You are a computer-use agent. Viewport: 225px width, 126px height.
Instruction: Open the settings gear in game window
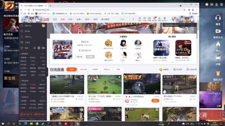(x=222, y=4)
